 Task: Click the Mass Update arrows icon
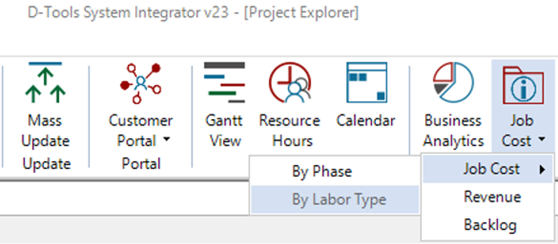point(45,83)
